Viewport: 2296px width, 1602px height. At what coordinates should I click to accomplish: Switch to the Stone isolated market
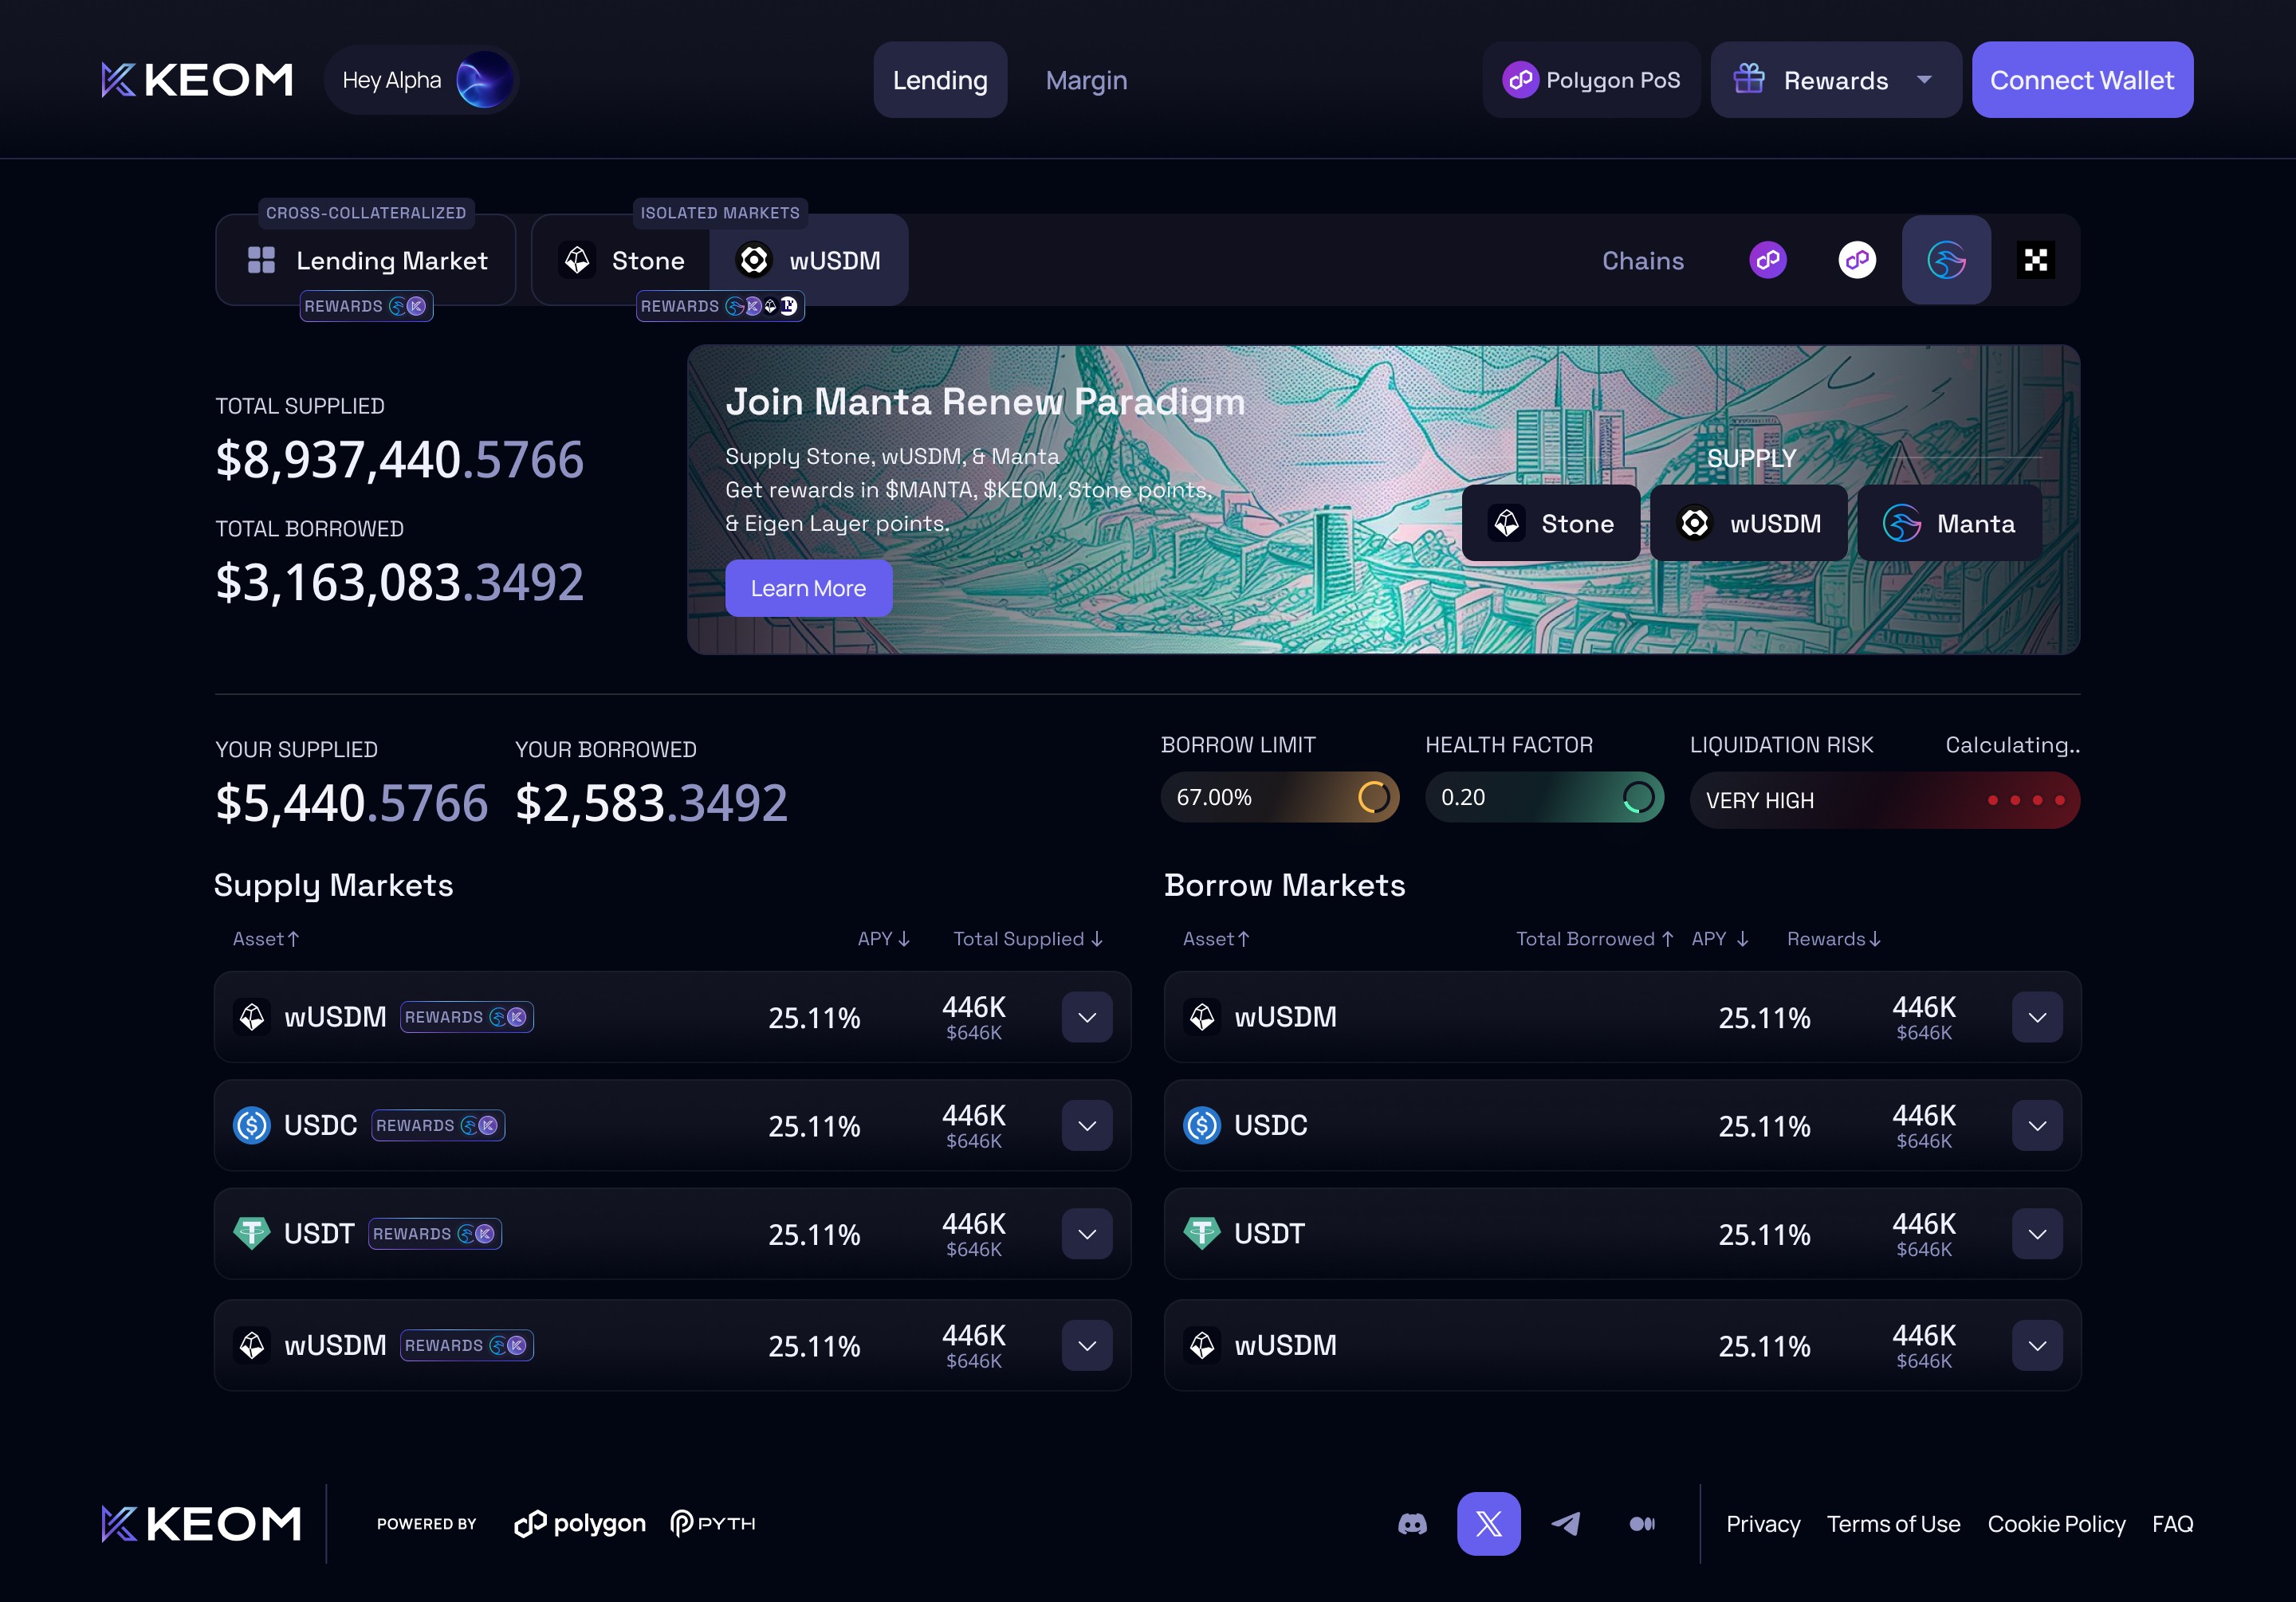point(622,261)
